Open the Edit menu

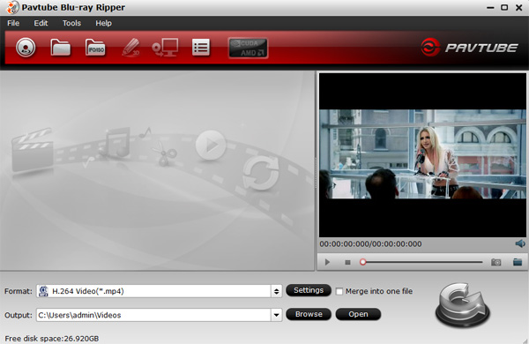pos(41,23)
